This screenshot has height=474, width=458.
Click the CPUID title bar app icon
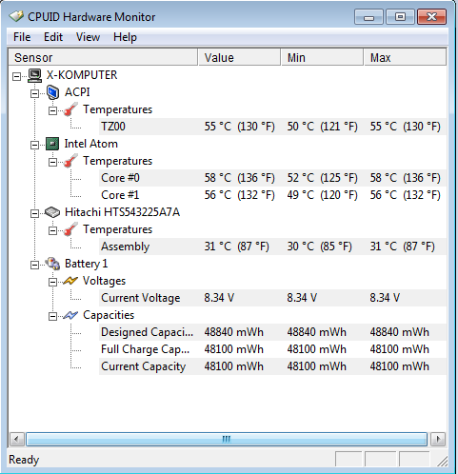pos(16,16)
